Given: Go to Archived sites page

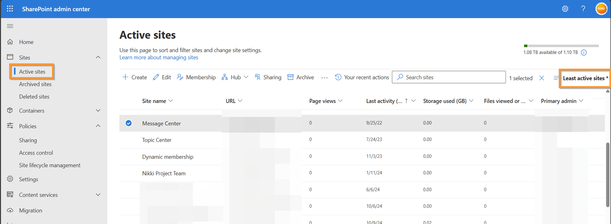Looking at the screenshot, I should 35,84.
